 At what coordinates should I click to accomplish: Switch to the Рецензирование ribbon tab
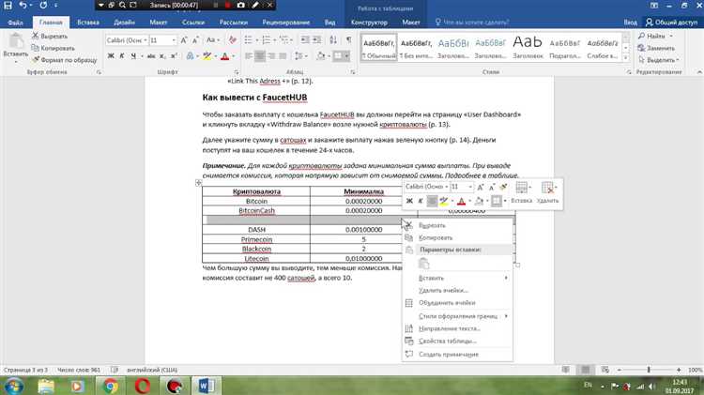pos(286,22)
